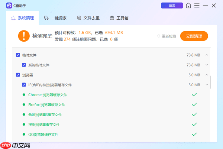Click the 登录 login button
The height and width of the screenshot is (149, 223).
(x=172, y=6)
